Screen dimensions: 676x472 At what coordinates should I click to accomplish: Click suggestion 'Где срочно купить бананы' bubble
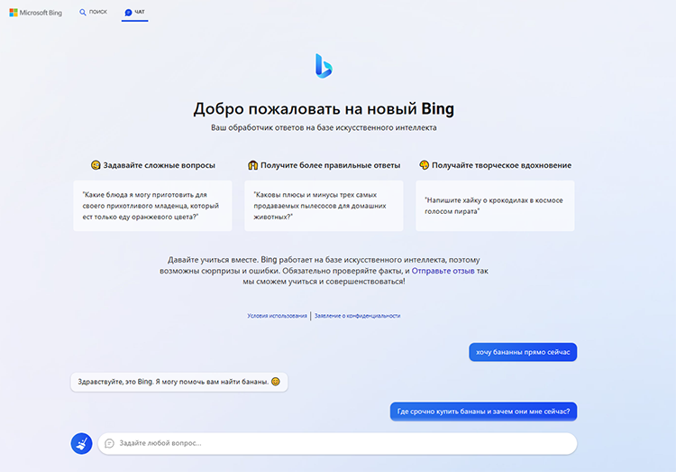point(483,412)
